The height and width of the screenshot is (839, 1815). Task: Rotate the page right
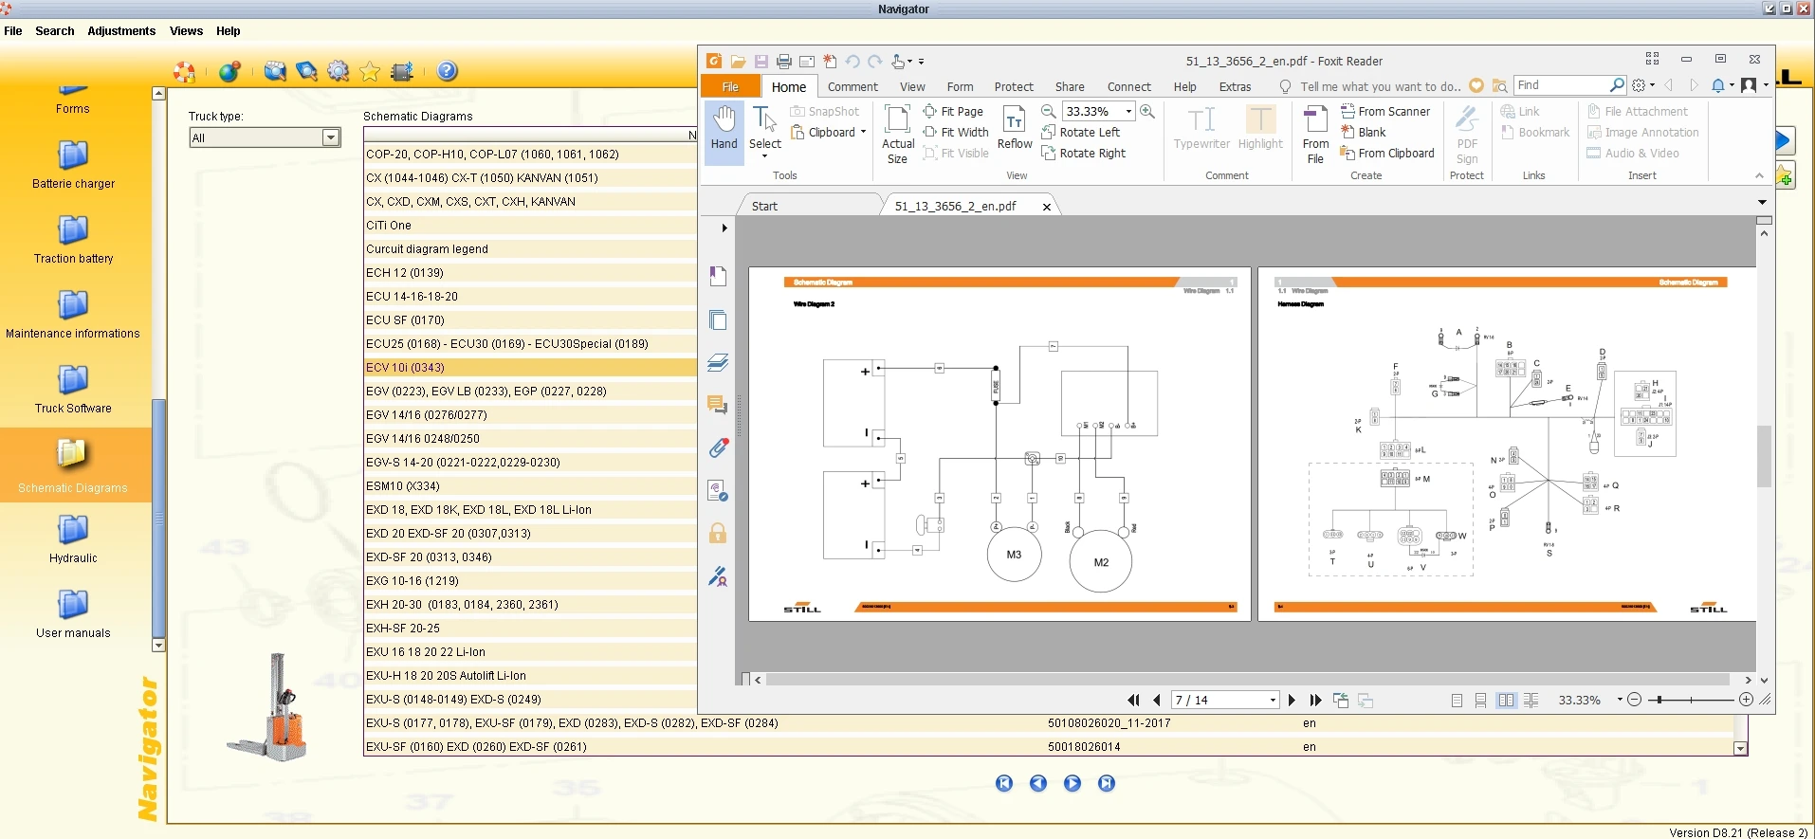coord(1084,154)
